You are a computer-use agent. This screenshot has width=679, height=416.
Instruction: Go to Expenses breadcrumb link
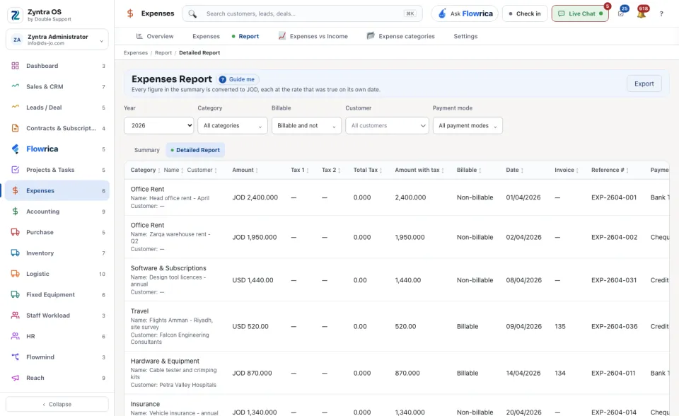coord(136,53)
